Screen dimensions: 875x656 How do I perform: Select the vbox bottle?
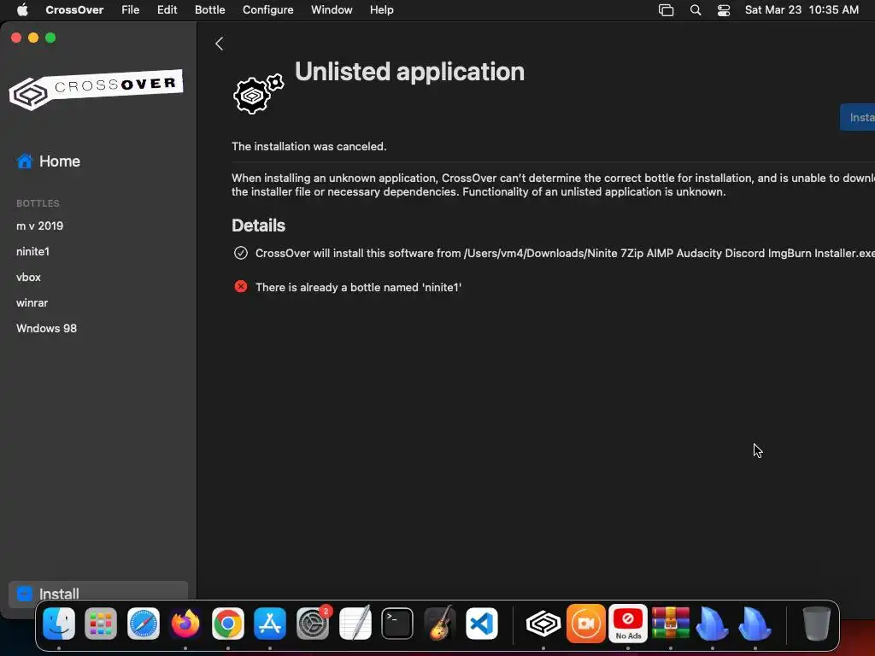(x=28, y=278)
